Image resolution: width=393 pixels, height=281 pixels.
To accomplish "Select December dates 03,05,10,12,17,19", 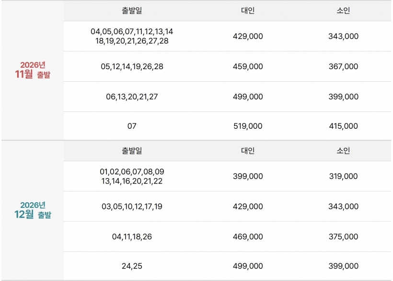I will point(132,207).
